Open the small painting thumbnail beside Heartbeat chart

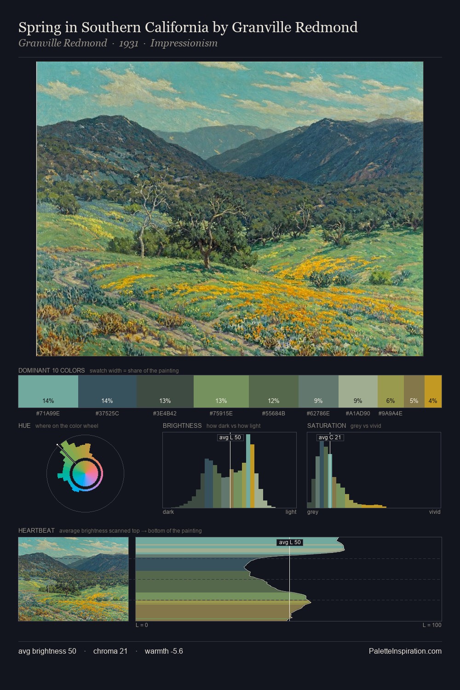tap(73, 579)
